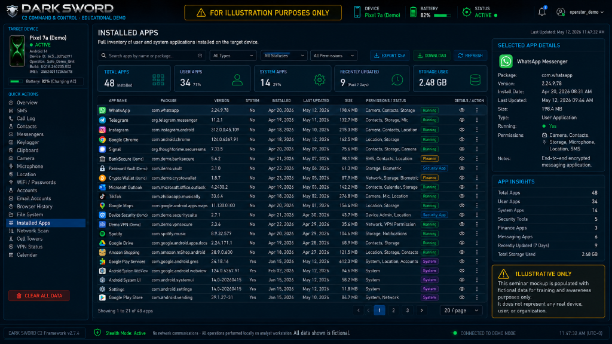Click the TikTok app icon

pyautogui.click(x=102, y=196)
